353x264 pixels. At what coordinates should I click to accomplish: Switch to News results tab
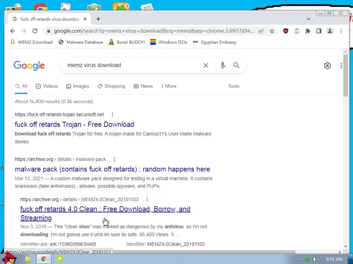[143, 86]
